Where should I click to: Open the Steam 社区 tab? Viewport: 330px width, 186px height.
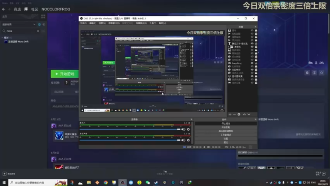(35, 9)
